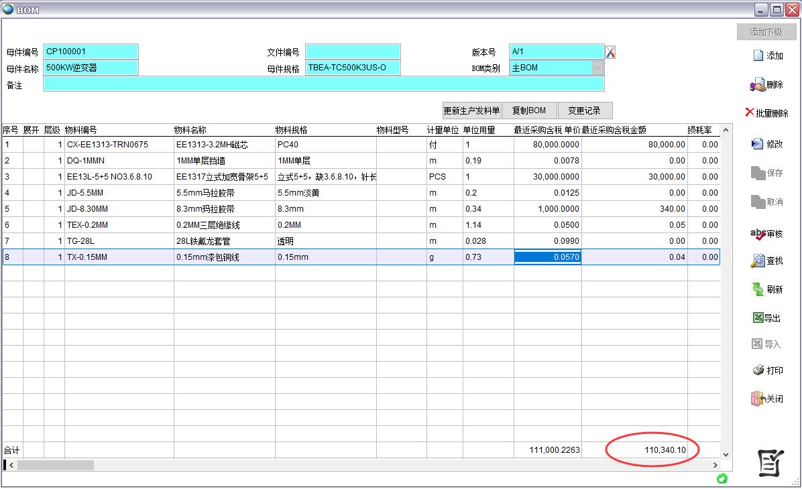Click into the 备注 remarks field
This screenshot has width=802, height=489.
(323, 84)
